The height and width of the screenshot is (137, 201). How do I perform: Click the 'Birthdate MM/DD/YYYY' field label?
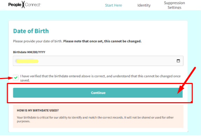pos(29,52)
